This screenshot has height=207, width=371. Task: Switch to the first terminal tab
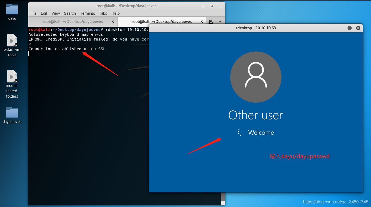tap(73, 22)
